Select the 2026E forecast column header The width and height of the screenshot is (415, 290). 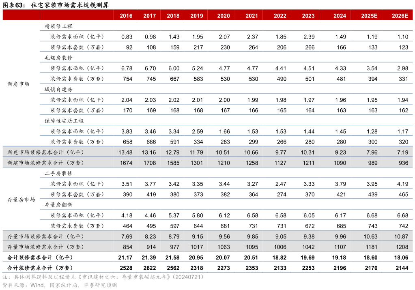tap(400, 16)
